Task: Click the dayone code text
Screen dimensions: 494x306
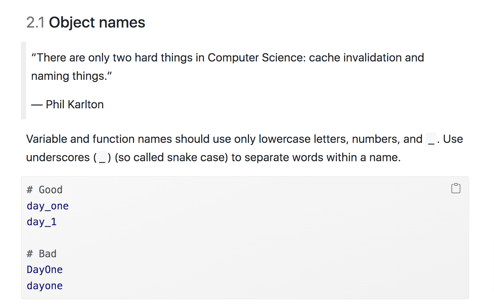Action: click(44, 285)
